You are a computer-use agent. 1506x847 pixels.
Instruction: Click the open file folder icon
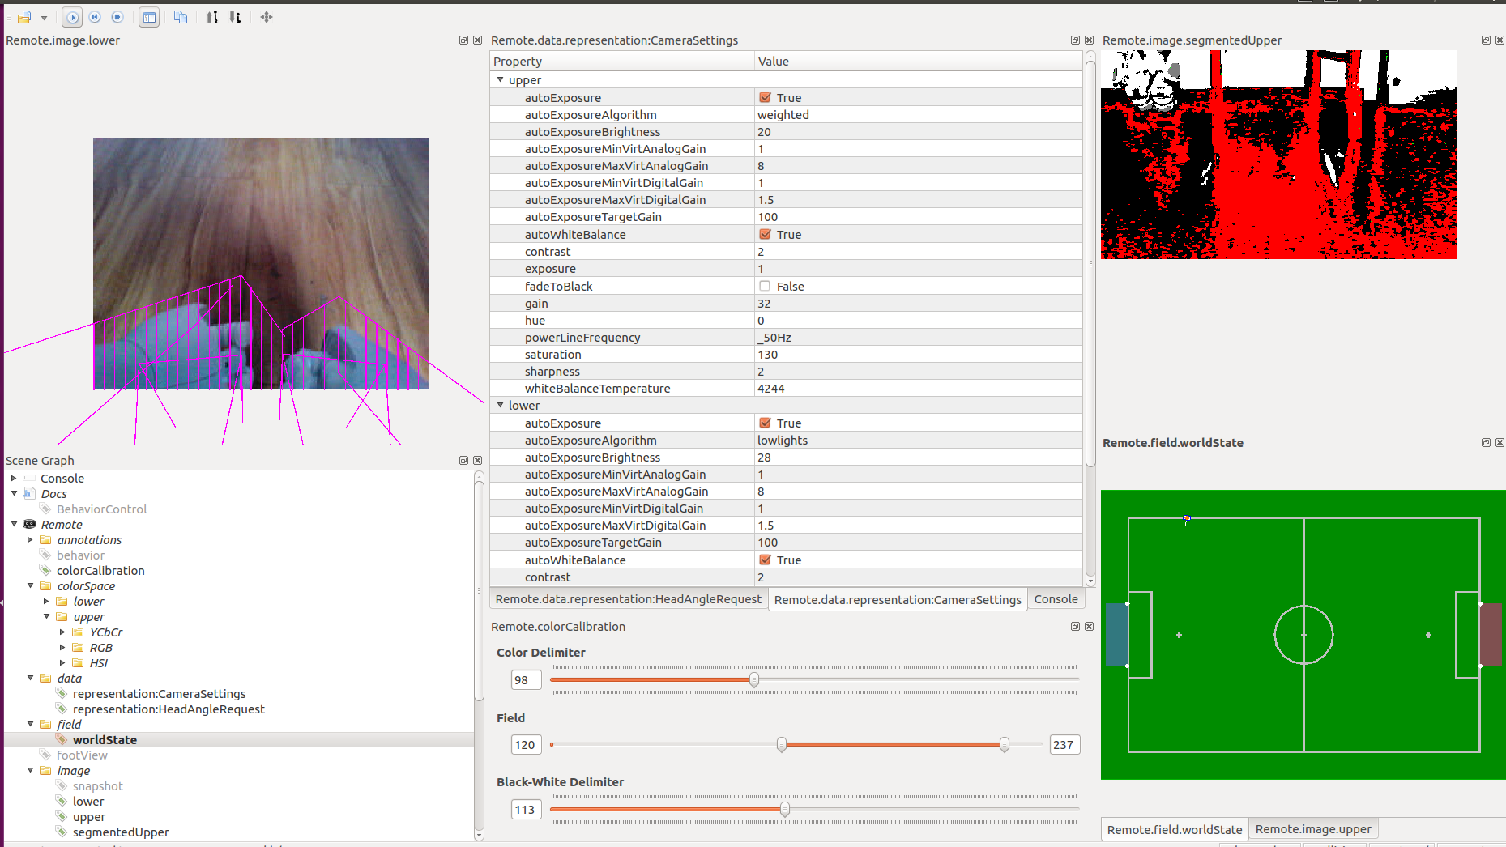coord(23,17)
